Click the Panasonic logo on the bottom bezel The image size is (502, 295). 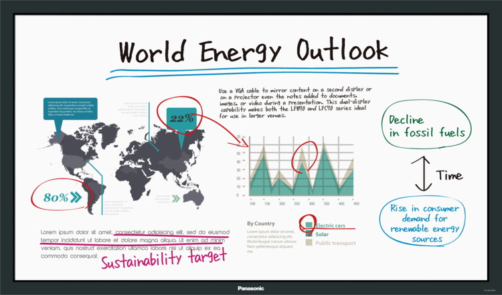click(251, 288)
